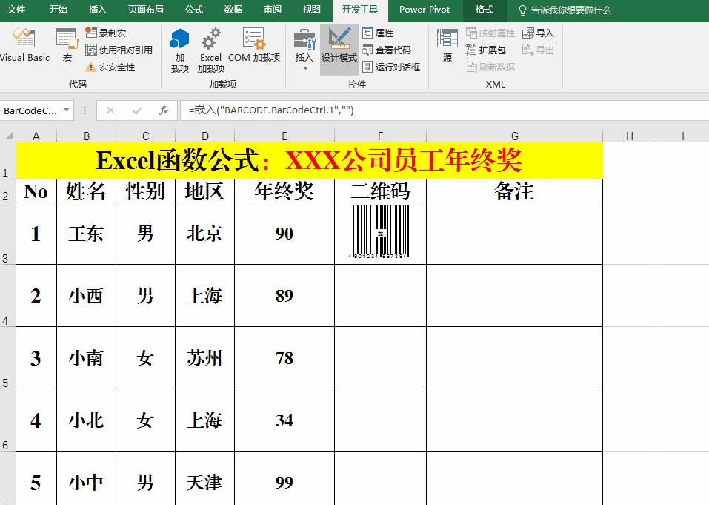
Task: Select row 3 header
Action: tap(7, 234)
